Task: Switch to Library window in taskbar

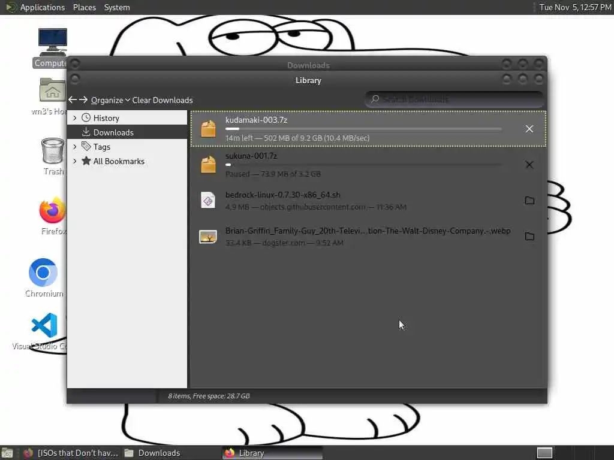Action: click(x=273, y=453)
